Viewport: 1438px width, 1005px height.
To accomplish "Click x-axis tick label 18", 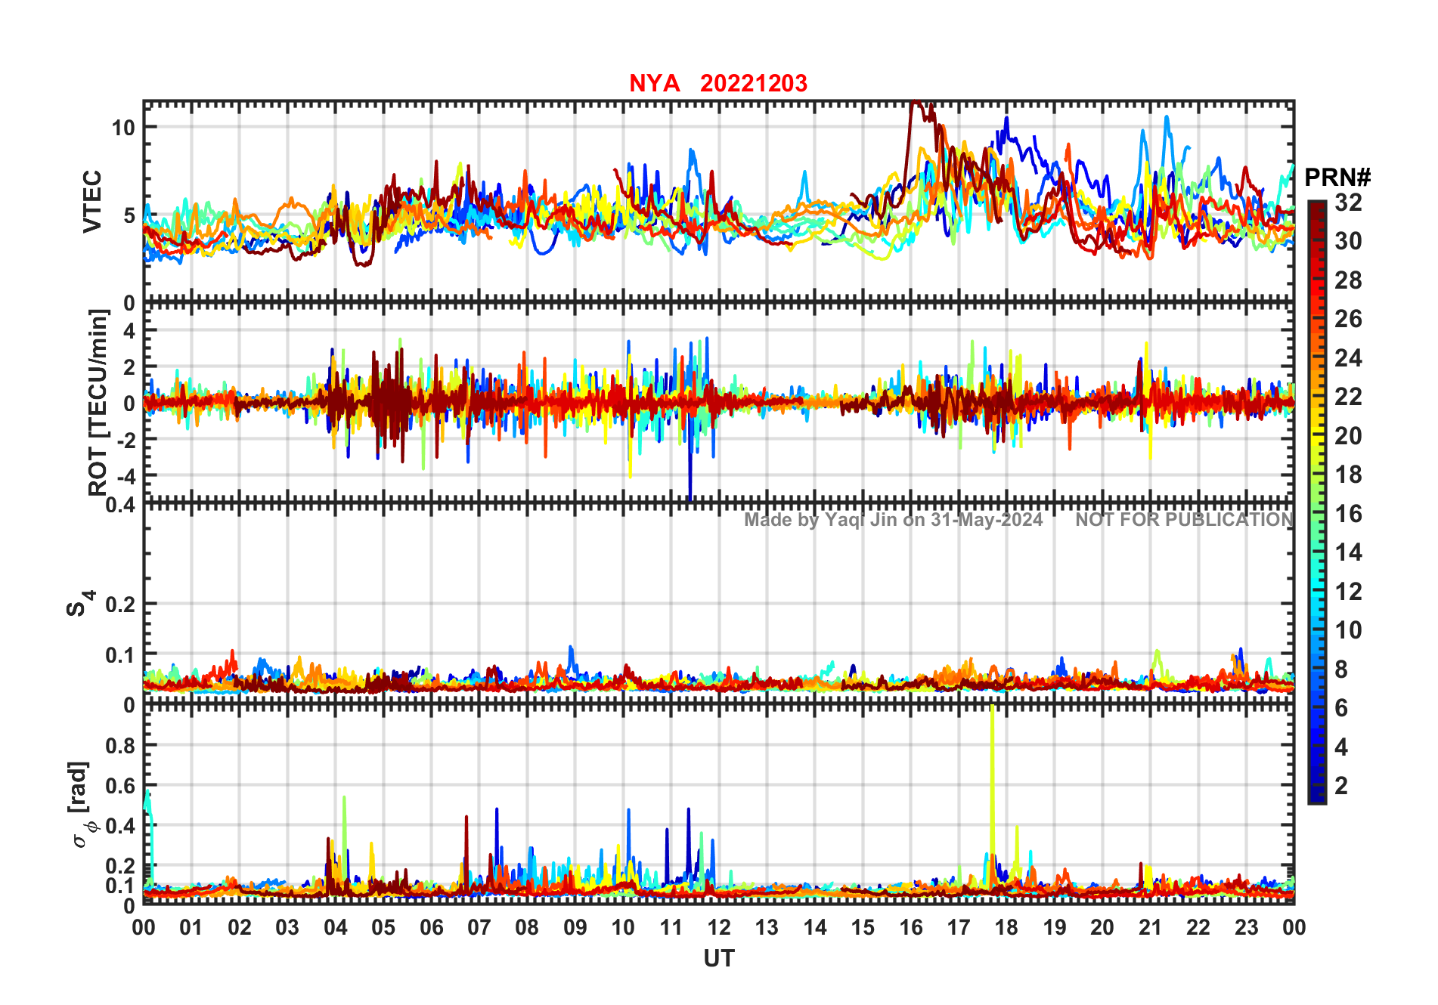I will click(x=1006, y=928).
